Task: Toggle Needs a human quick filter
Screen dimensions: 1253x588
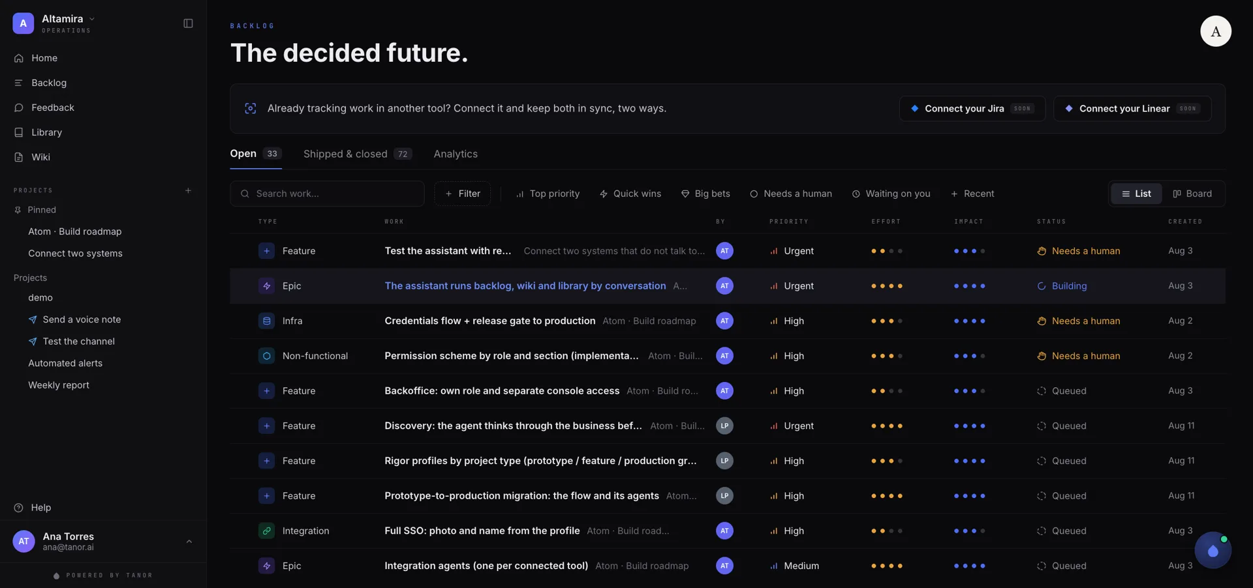Action: click(x=791, y=194)
